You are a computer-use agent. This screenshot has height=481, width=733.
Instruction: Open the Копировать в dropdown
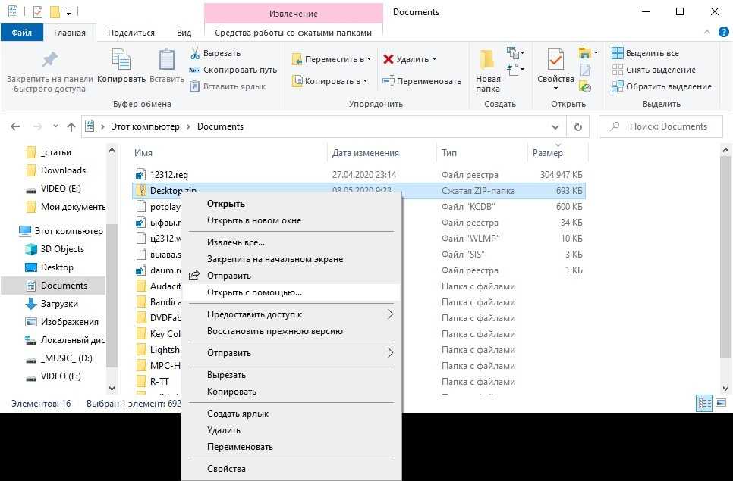coord(329,81)
